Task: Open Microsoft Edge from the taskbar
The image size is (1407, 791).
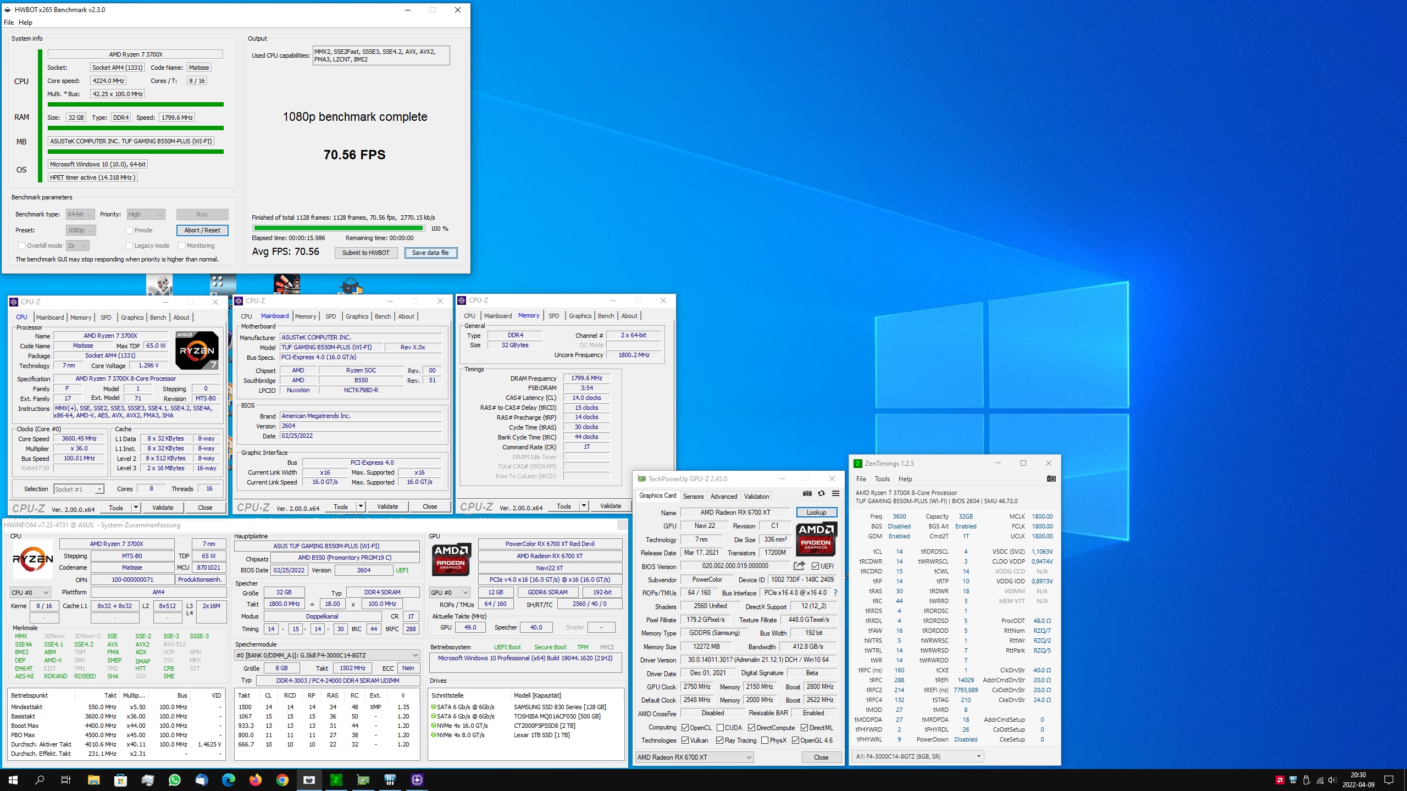Action: point(229,780)
